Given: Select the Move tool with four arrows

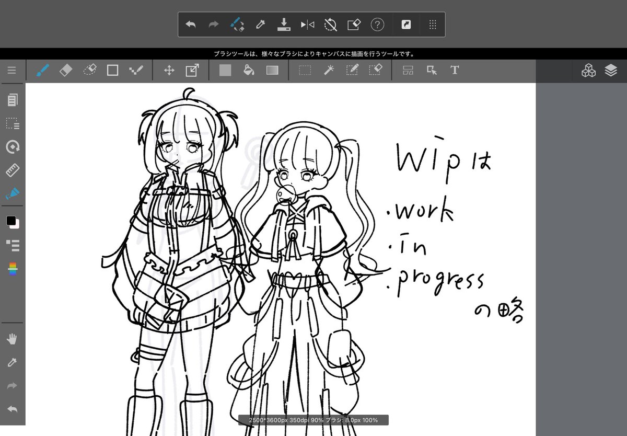Looking at the screenshot, I should (169, 70).
